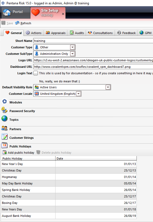This screenshot has height=222, width=153.
Task: Click the date 25/12/17
Action: coord(130,196)
